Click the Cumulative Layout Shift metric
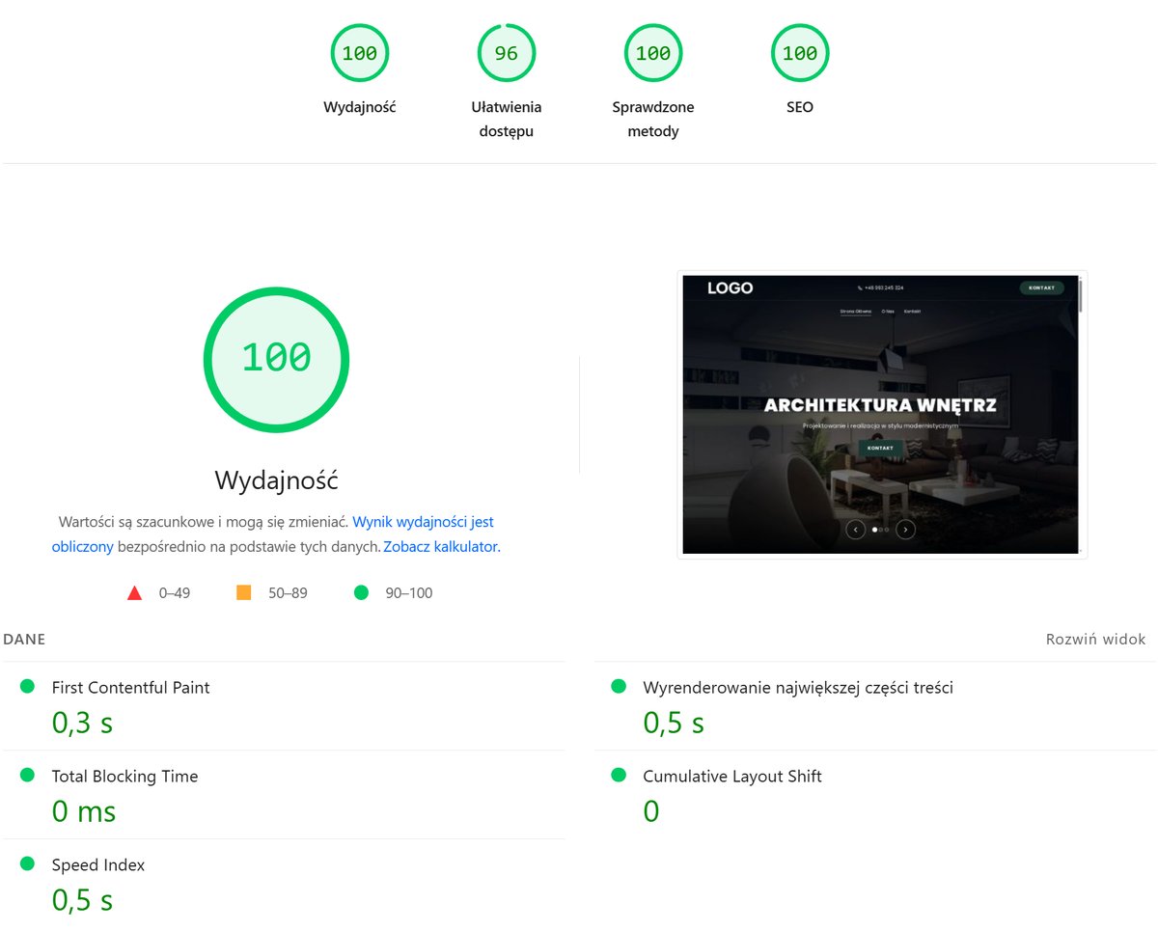1158x930 pixels. click(x=731, y=777)
